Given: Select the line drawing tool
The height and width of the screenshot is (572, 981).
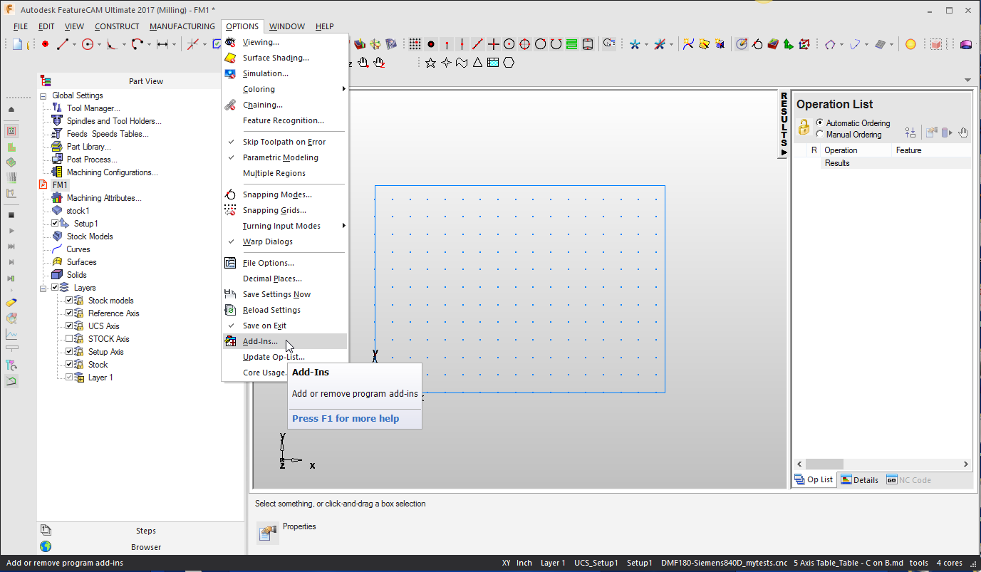Looking at the screenshot, I should [63, 43].
